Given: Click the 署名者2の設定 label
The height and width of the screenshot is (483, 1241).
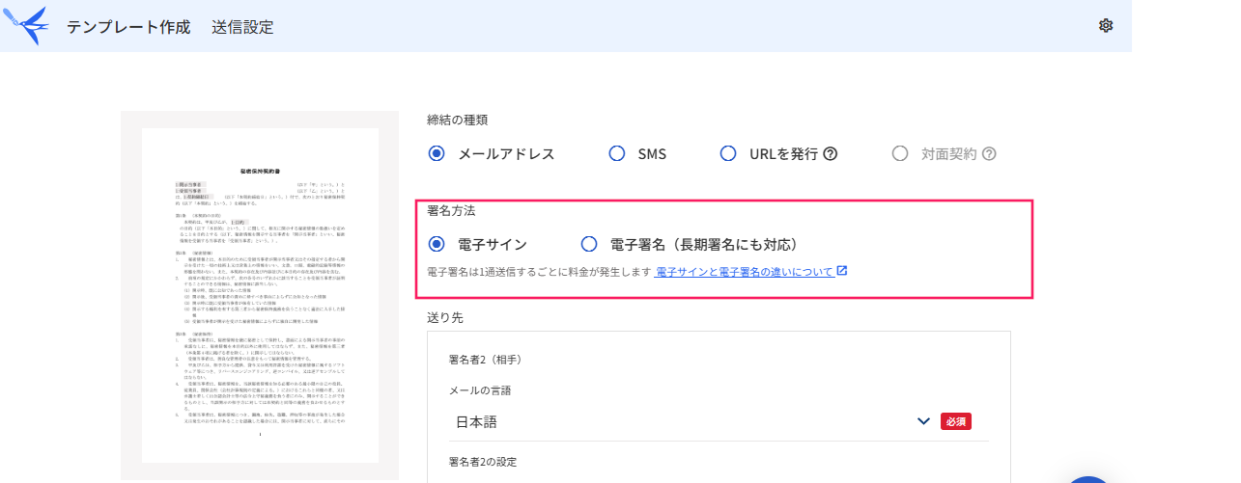Looking at the screenshot, I should pos(483,462).
